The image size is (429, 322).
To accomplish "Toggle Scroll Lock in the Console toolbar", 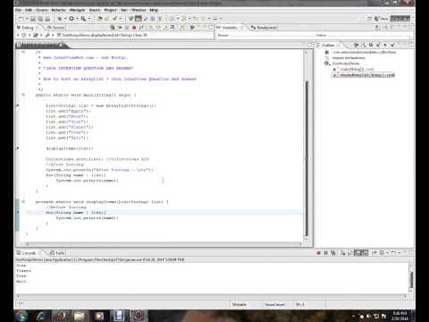I will click(349, 253).
